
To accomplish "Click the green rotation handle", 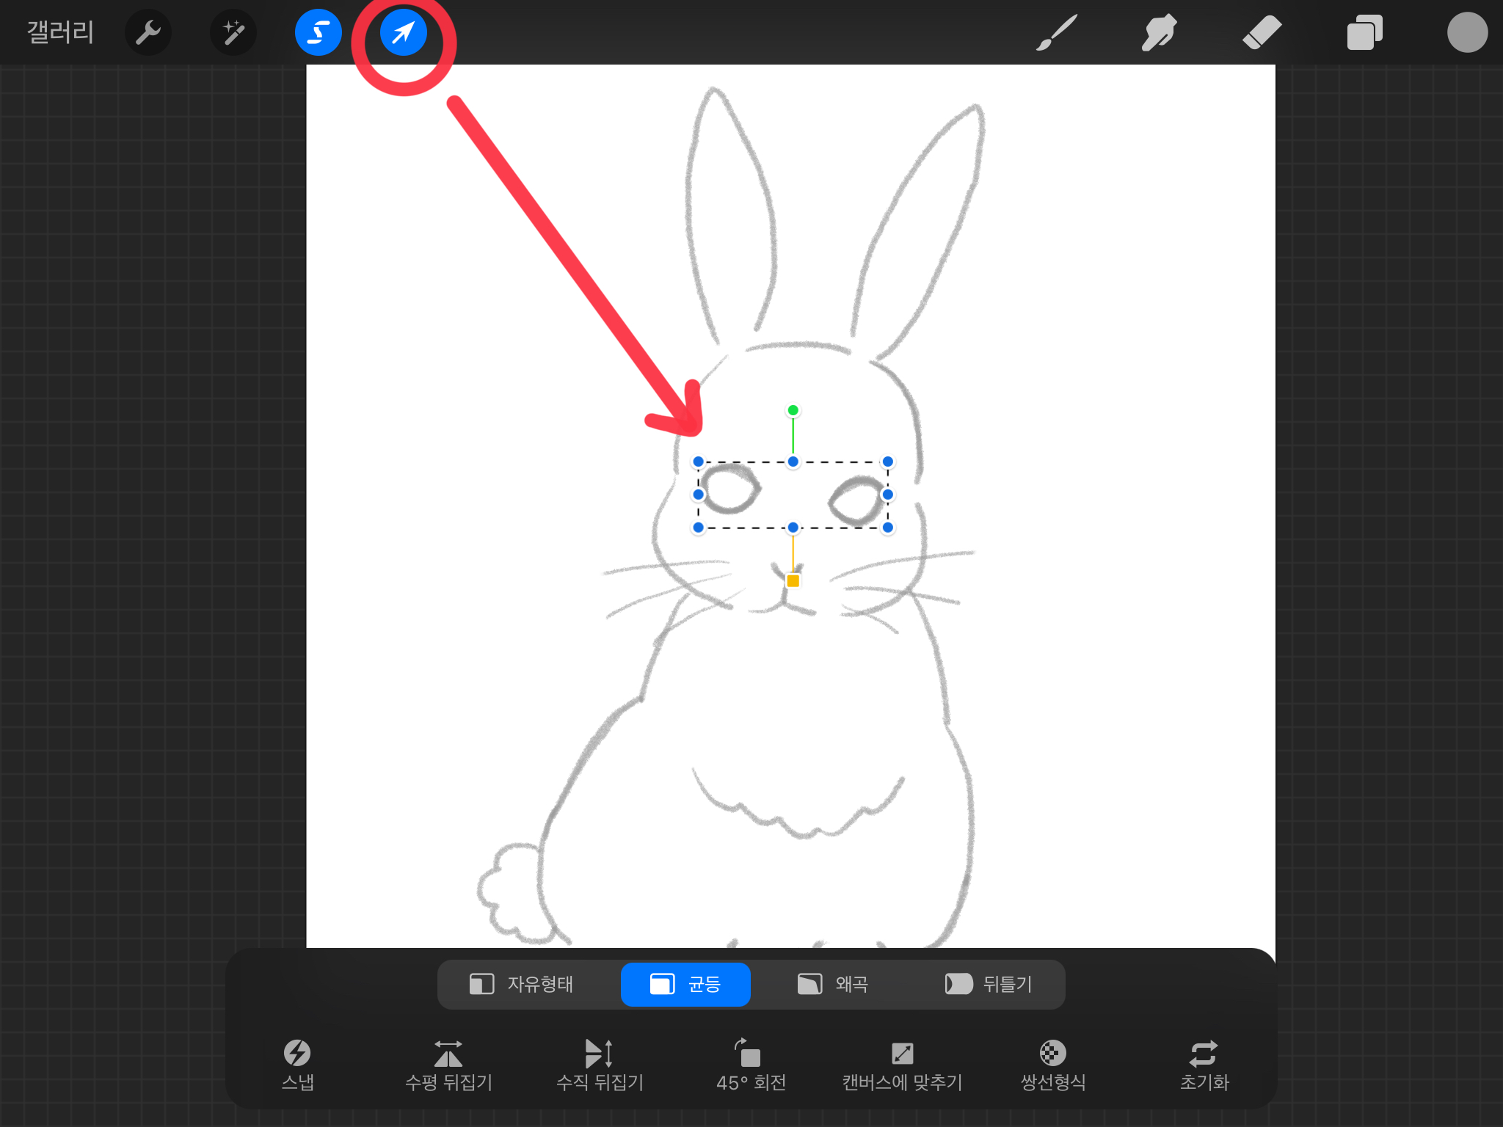I will point(793,410).
